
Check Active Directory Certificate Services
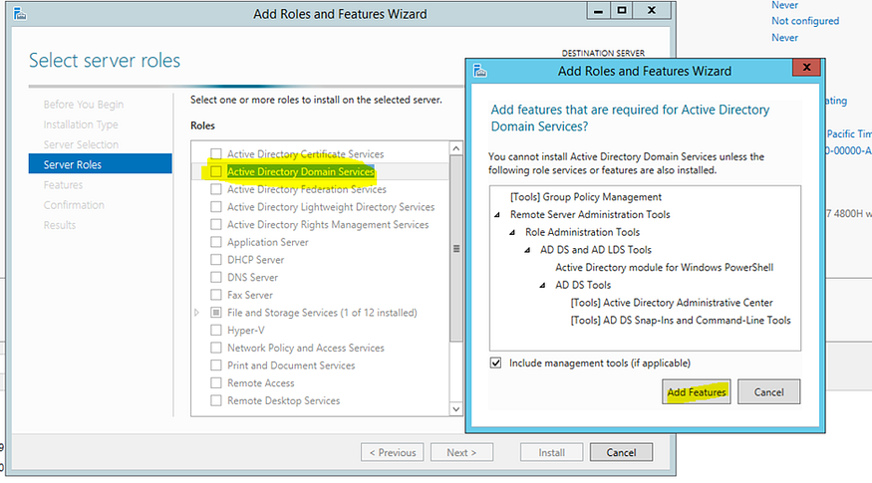[x=216, y=154]
